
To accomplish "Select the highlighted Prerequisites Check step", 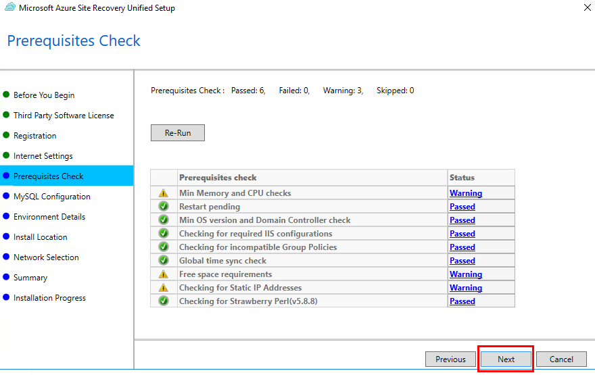I will pos(66,176).
